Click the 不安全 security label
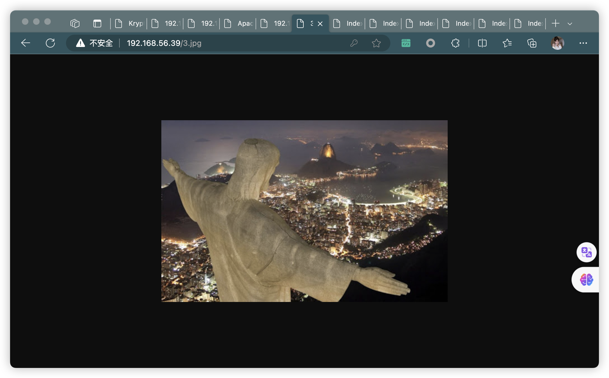This screenshot has height=378, width=609. (x=101, y=43)
